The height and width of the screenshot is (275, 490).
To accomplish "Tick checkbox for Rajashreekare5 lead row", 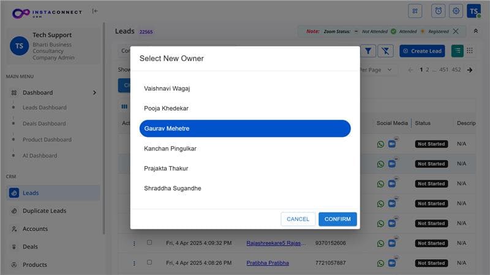I will [149, 243].
